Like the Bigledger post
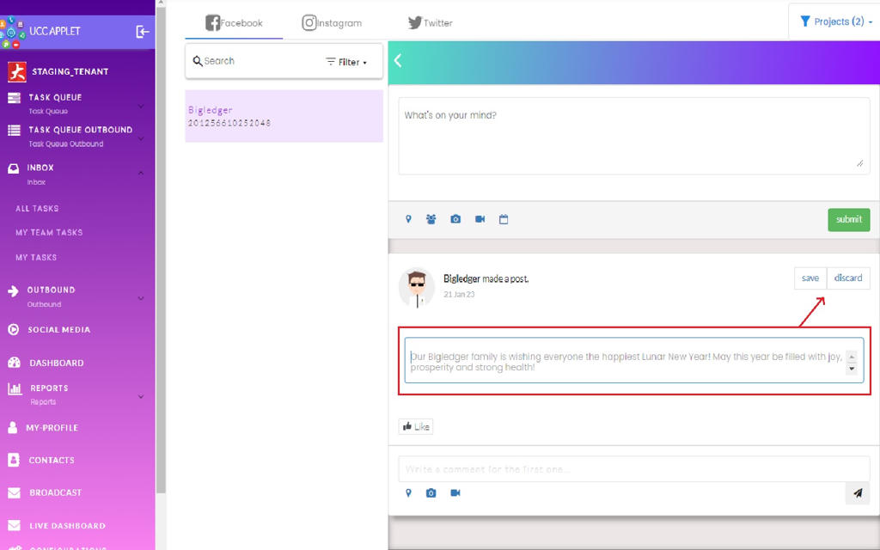880x550 pixels. tap(416, 426)
